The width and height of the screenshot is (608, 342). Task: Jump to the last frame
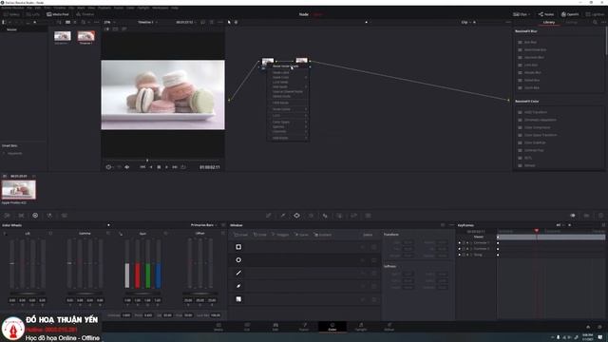click(175, 167)
